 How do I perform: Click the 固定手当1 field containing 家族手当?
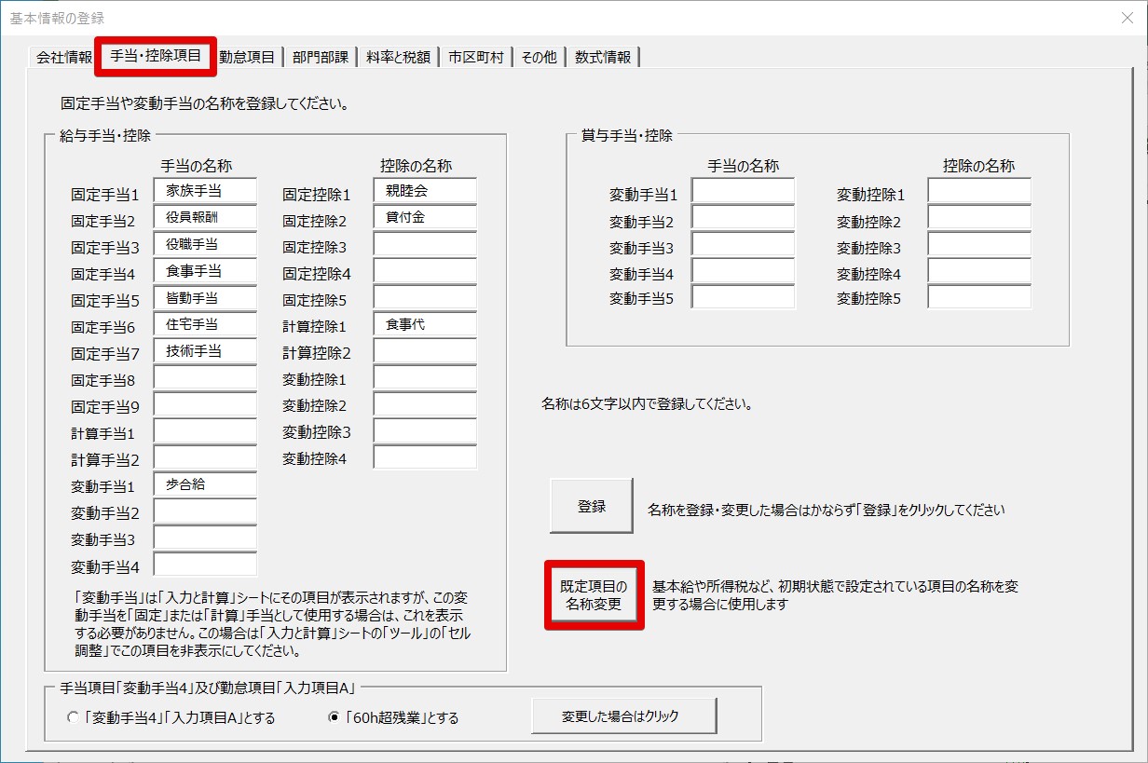(205, 191)
